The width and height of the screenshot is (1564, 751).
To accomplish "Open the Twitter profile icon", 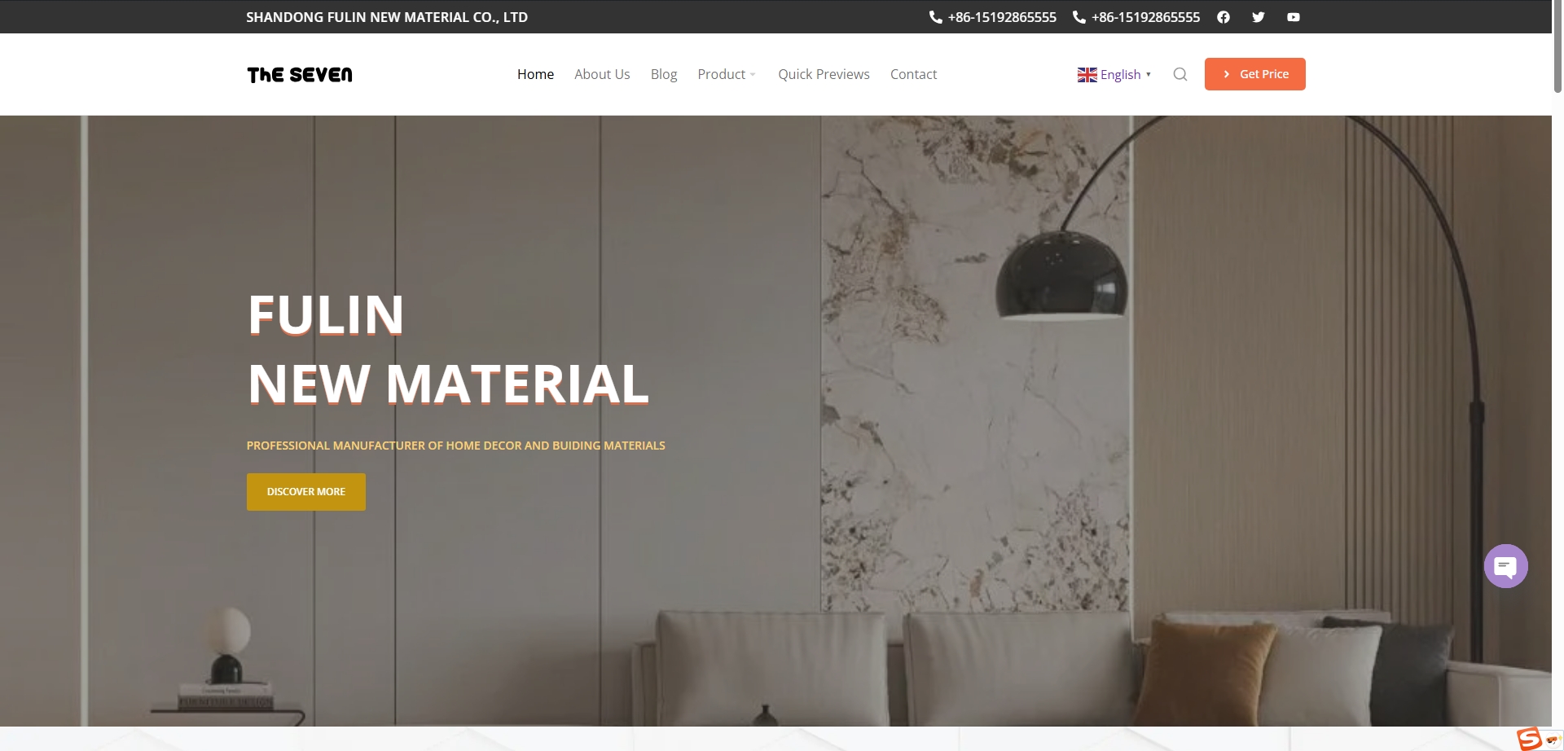I will click(x=1258, y=17).
